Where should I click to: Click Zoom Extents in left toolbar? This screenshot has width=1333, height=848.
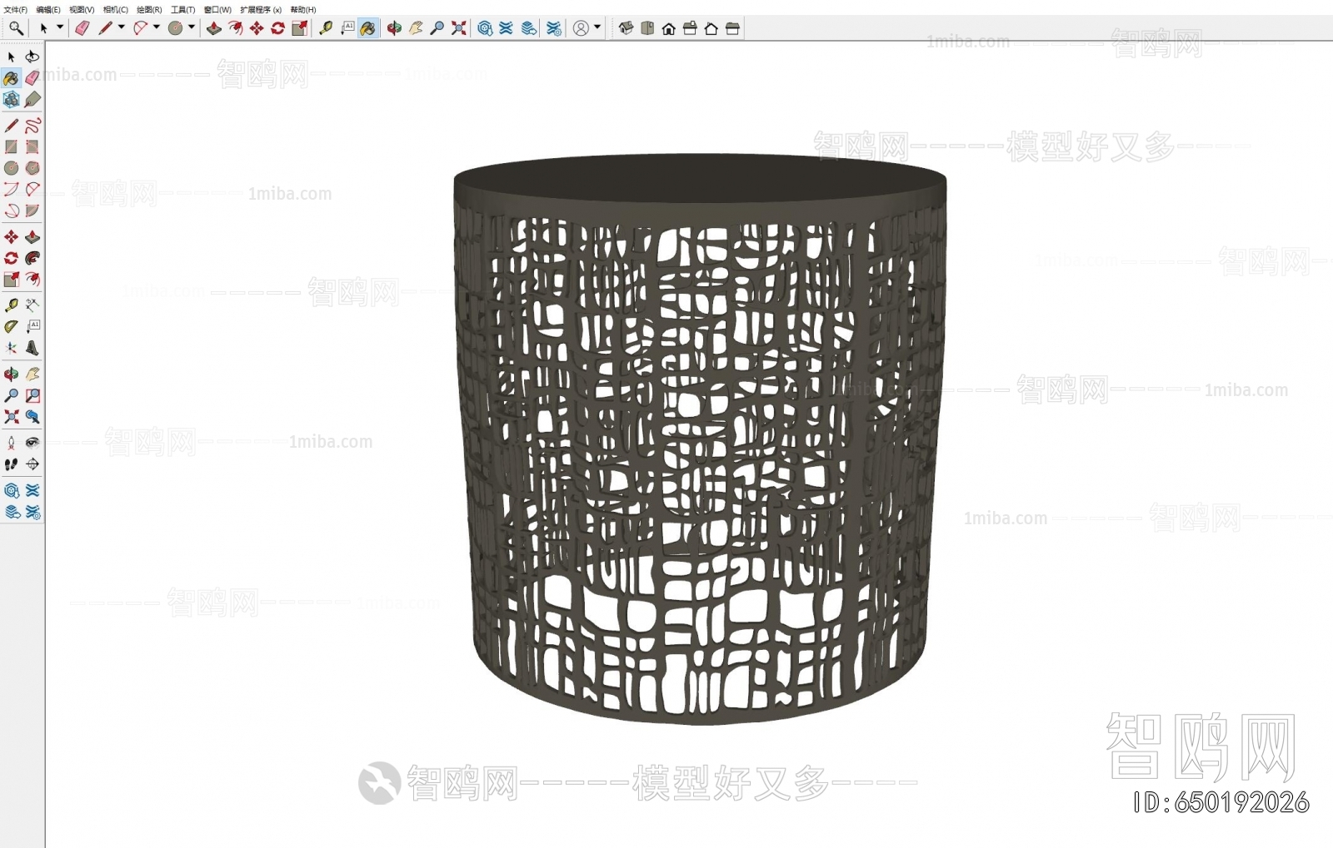(12, 417)
